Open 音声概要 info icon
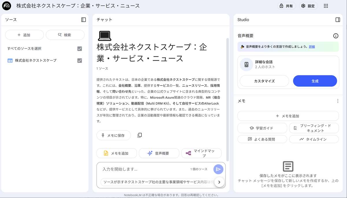The image size is (347, 198). tap(336, 36)
